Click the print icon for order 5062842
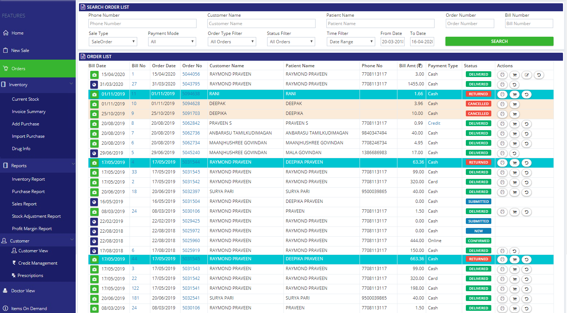567x313 pixels. click(x=502, y=124)
